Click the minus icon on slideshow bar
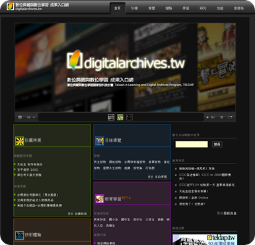 (34, 117)
